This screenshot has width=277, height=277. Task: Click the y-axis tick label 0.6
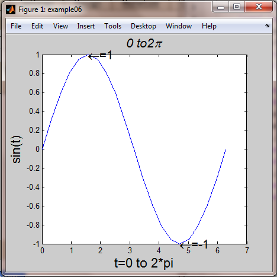click(x=34, y=93)
